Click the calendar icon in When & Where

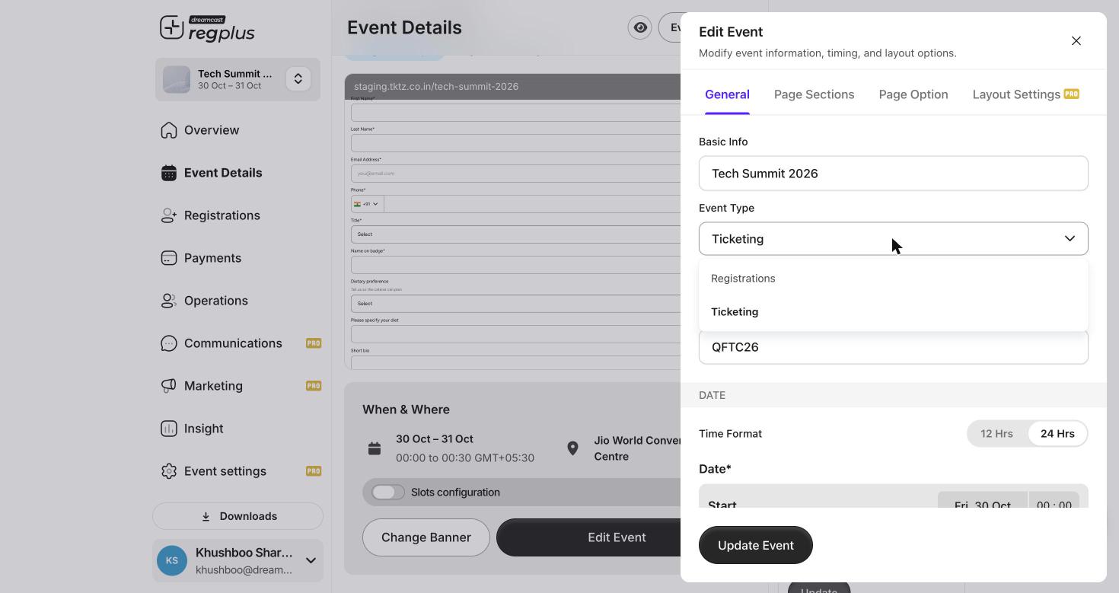375,448
